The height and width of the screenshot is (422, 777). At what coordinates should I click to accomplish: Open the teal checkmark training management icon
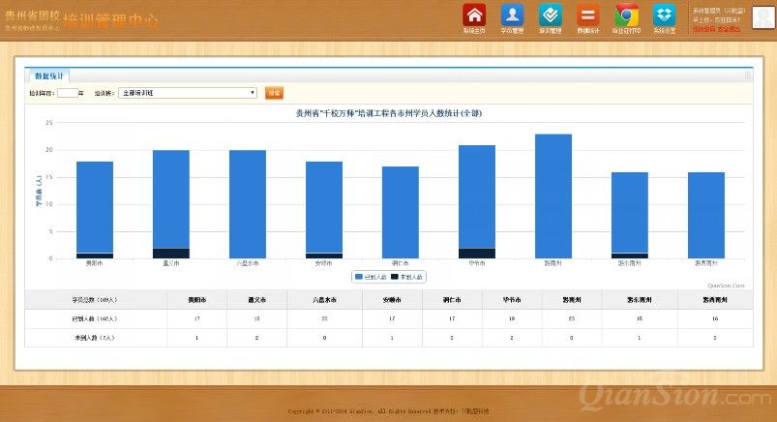tap(550, 15)
